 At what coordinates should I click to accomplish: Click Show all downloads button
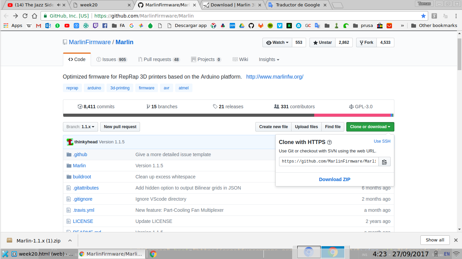435,240
